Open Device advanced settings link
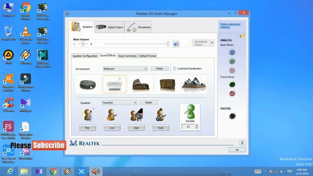 point(230,25)
